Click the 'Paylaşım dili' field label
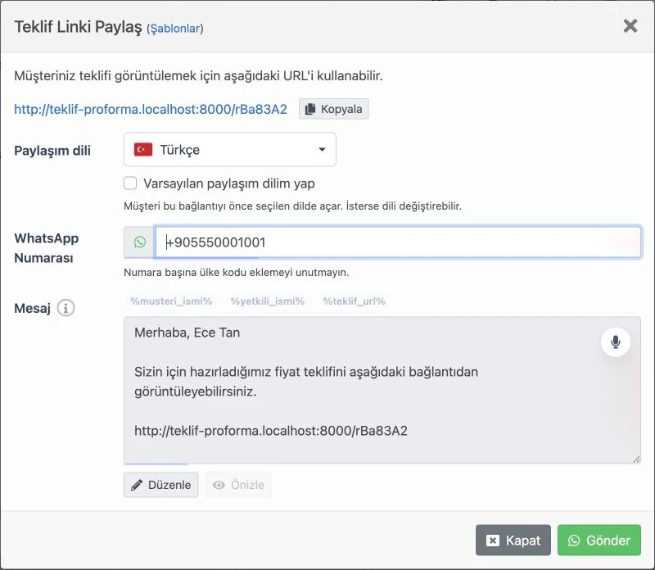655x570 pixels. click(52, 151)
